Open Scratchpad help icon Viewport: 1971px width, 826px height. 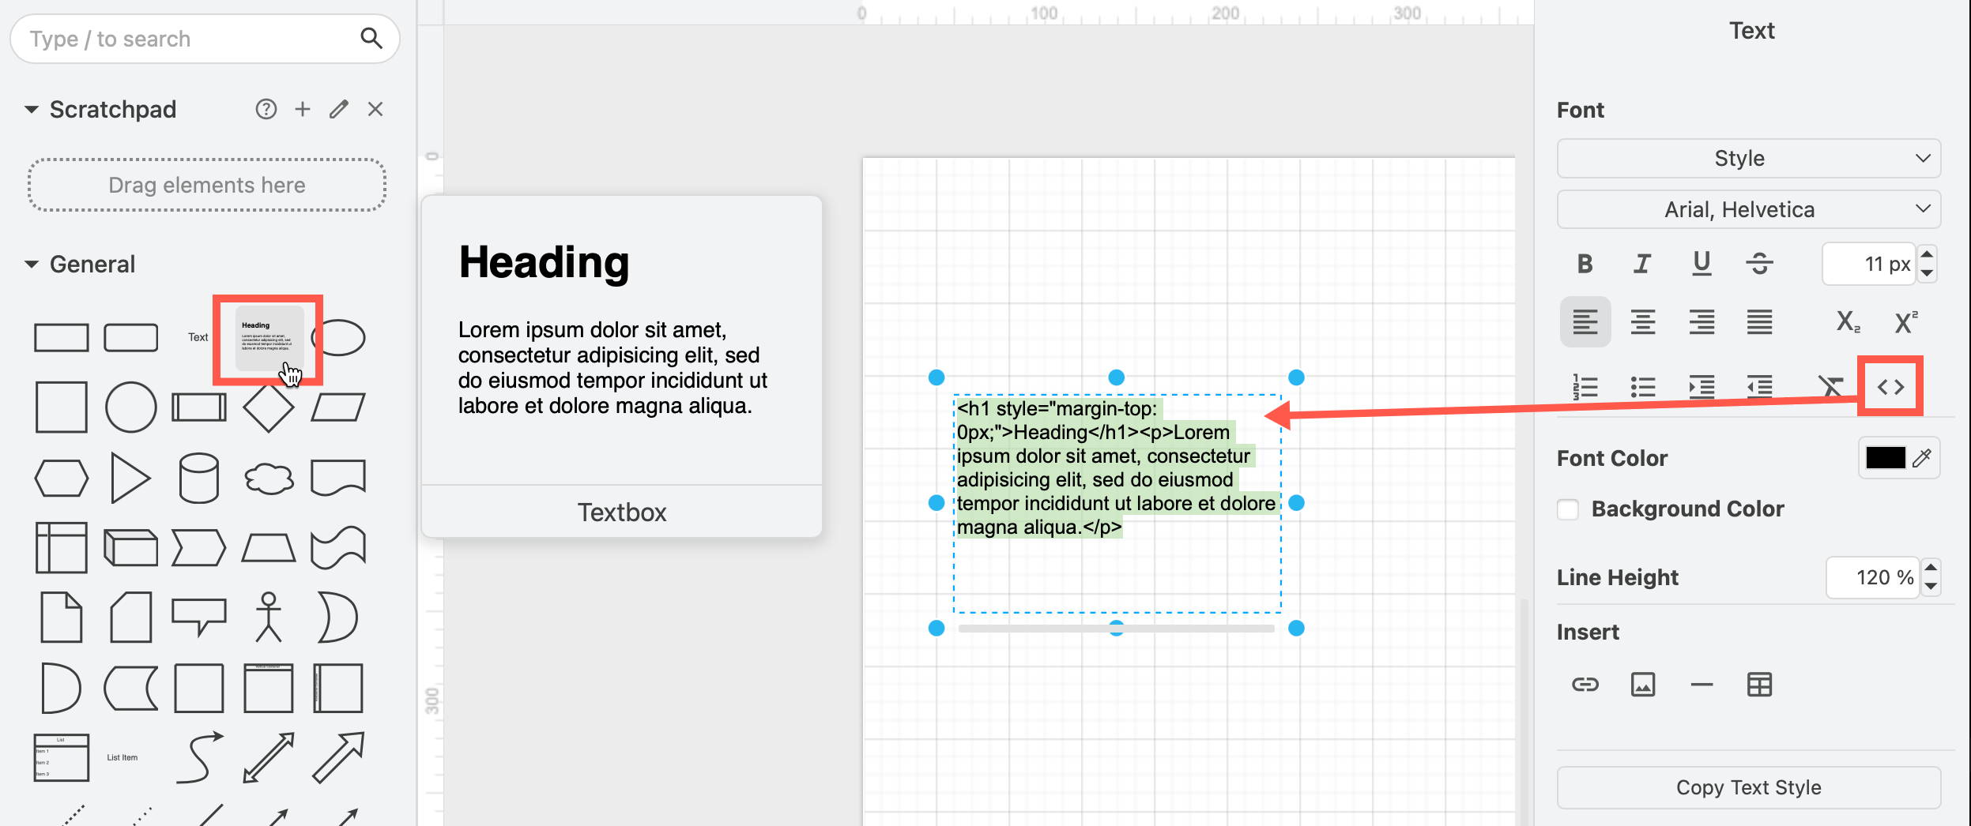266,109
